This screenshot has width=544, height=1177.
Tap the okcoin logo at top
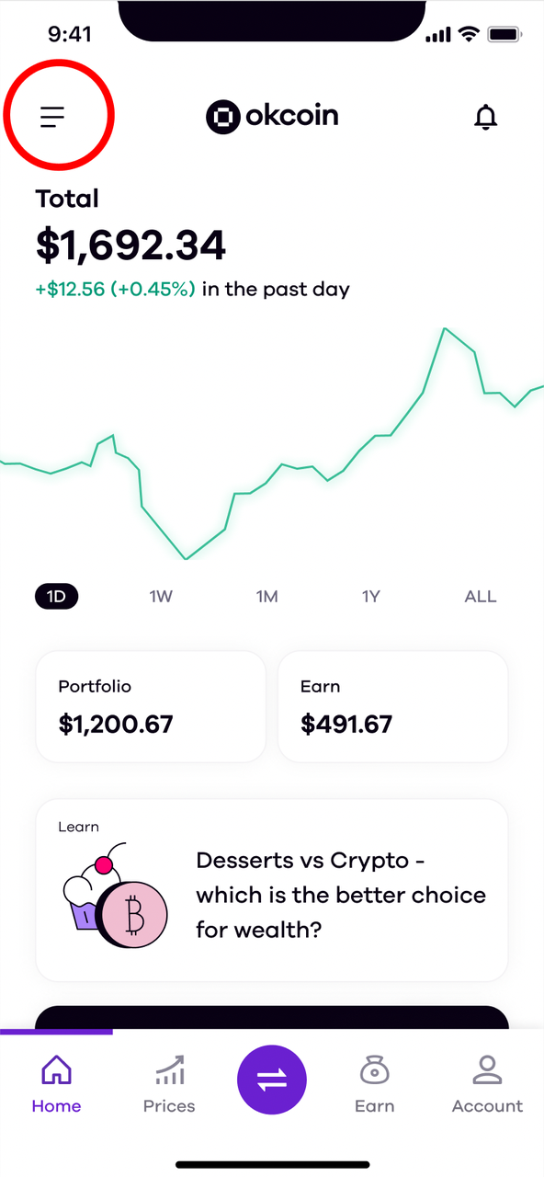(x=272, y=117)
